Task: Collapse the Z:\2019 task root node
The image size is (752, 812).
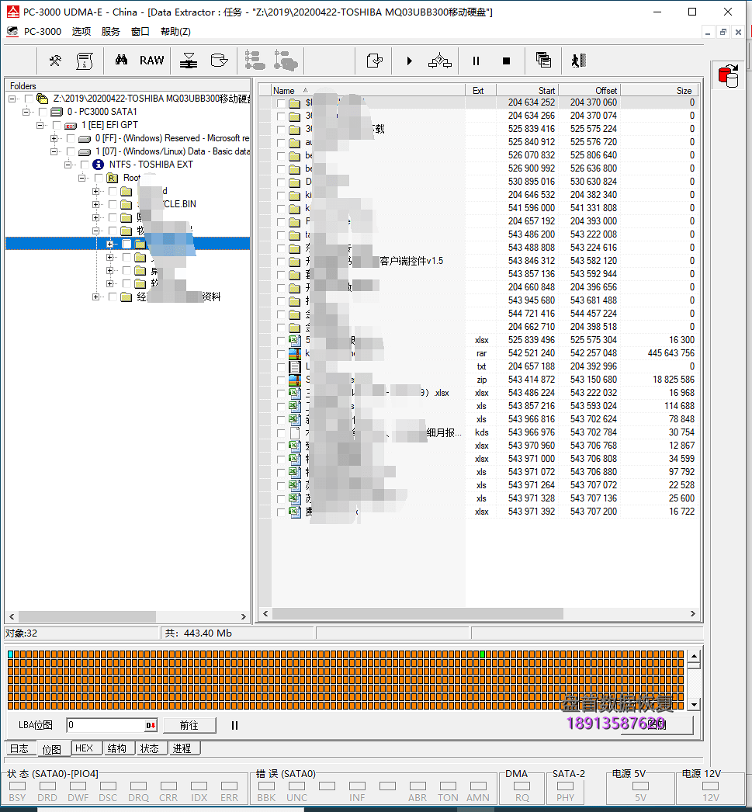Action: click(x=12, y=99)
